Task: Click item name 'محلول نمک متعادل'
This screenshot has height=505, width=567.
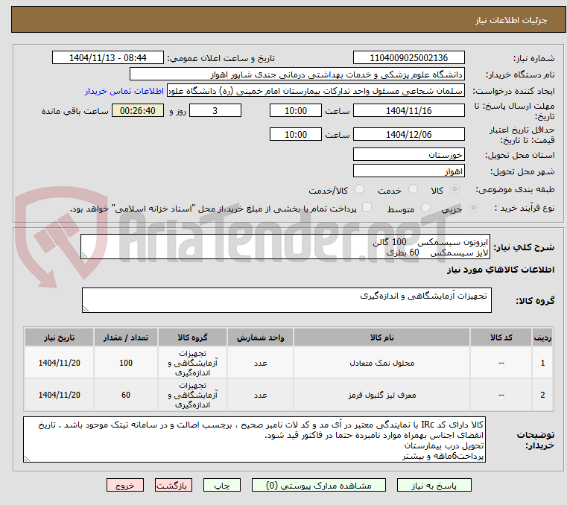Action: click(x=382, y=363)
